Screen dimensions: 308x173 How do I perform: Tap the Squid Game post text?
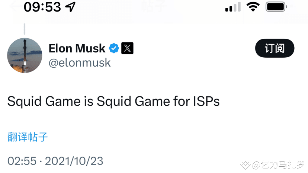coord(113,101)
